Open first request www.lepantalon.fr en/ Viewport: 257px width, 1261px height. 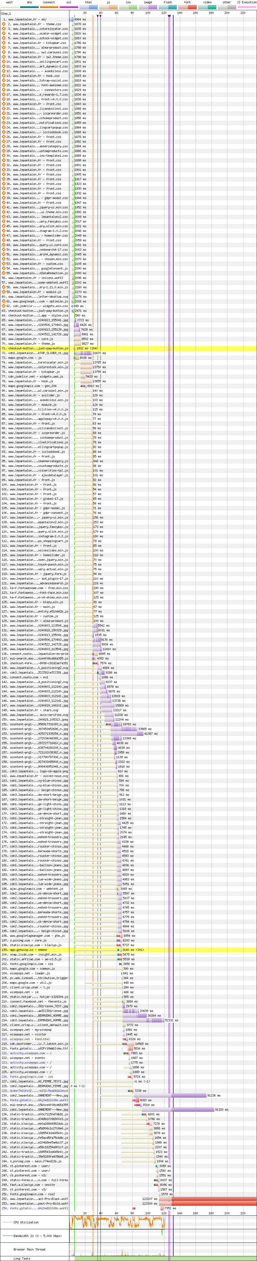tap(27, 20)
